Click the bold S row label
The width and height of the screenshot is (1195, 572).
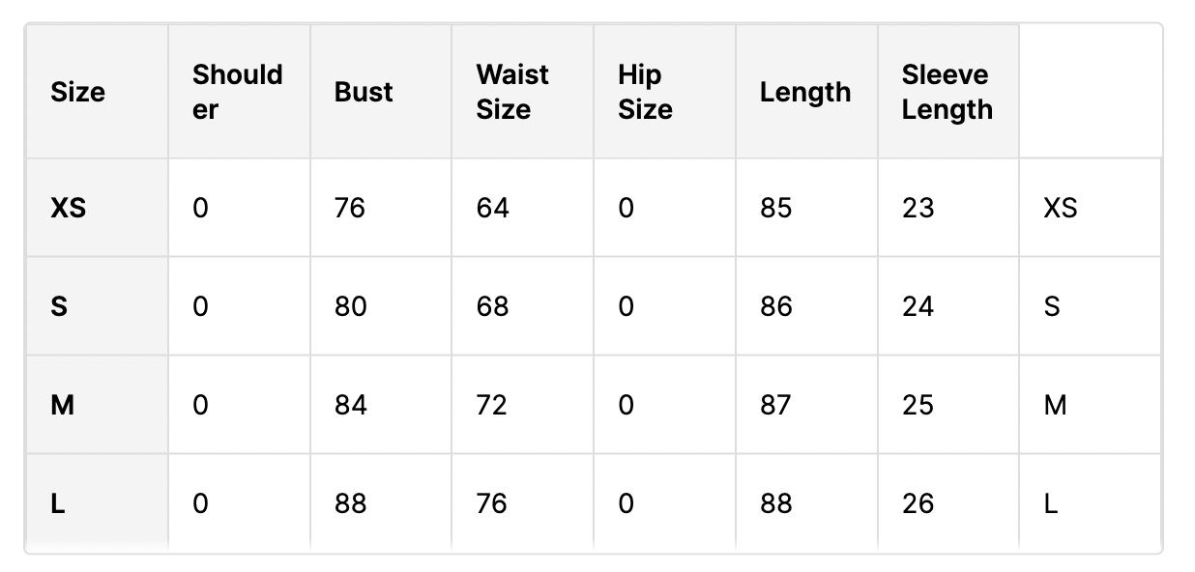click(x=59, y=306)
